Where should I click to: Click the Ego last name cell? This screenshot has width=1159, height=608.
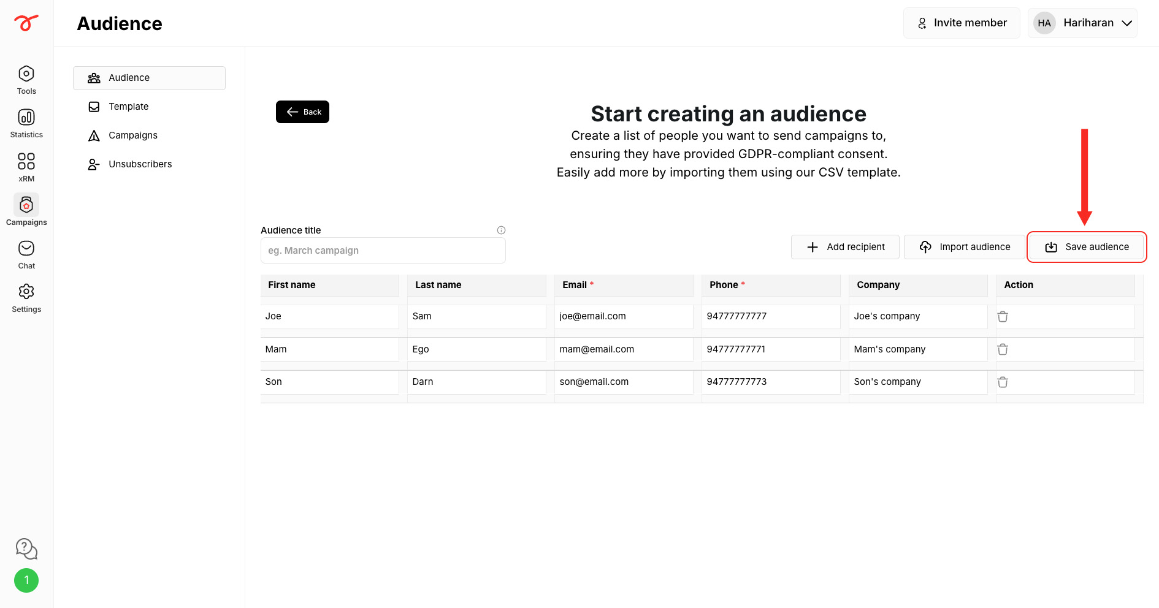pos(477,349)
